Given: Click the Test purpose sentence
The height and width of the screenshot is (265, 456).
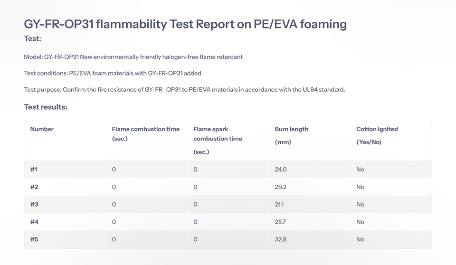Looking at the screenshot, I should (x=184, y=89).
